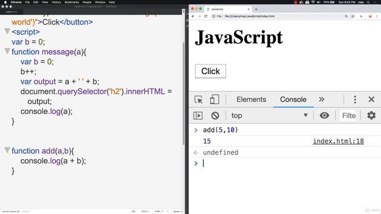Show the console sidebar

point(198,116)
